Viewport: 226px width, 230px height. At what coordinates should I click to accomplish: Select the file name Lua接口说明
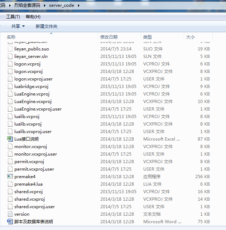27,139
